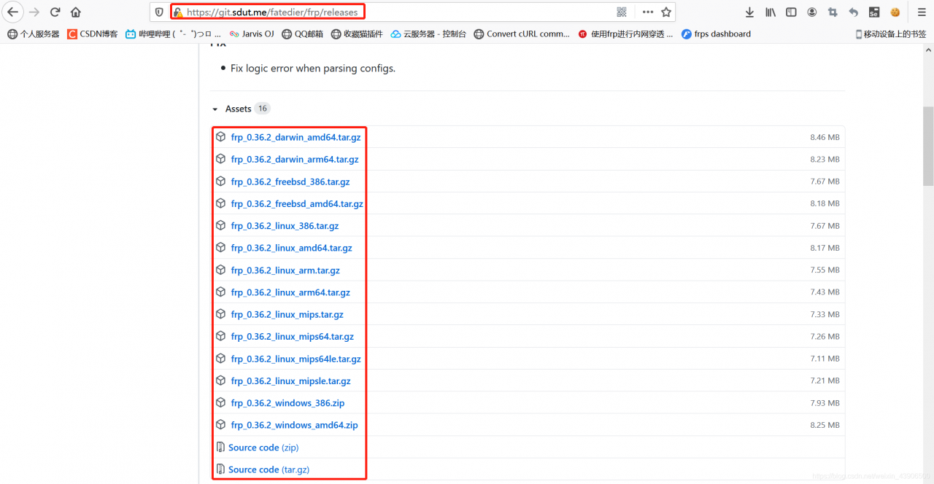Click the crop screenshot extension icon
This screenshot has height=484, width=934.
(833, 12)
